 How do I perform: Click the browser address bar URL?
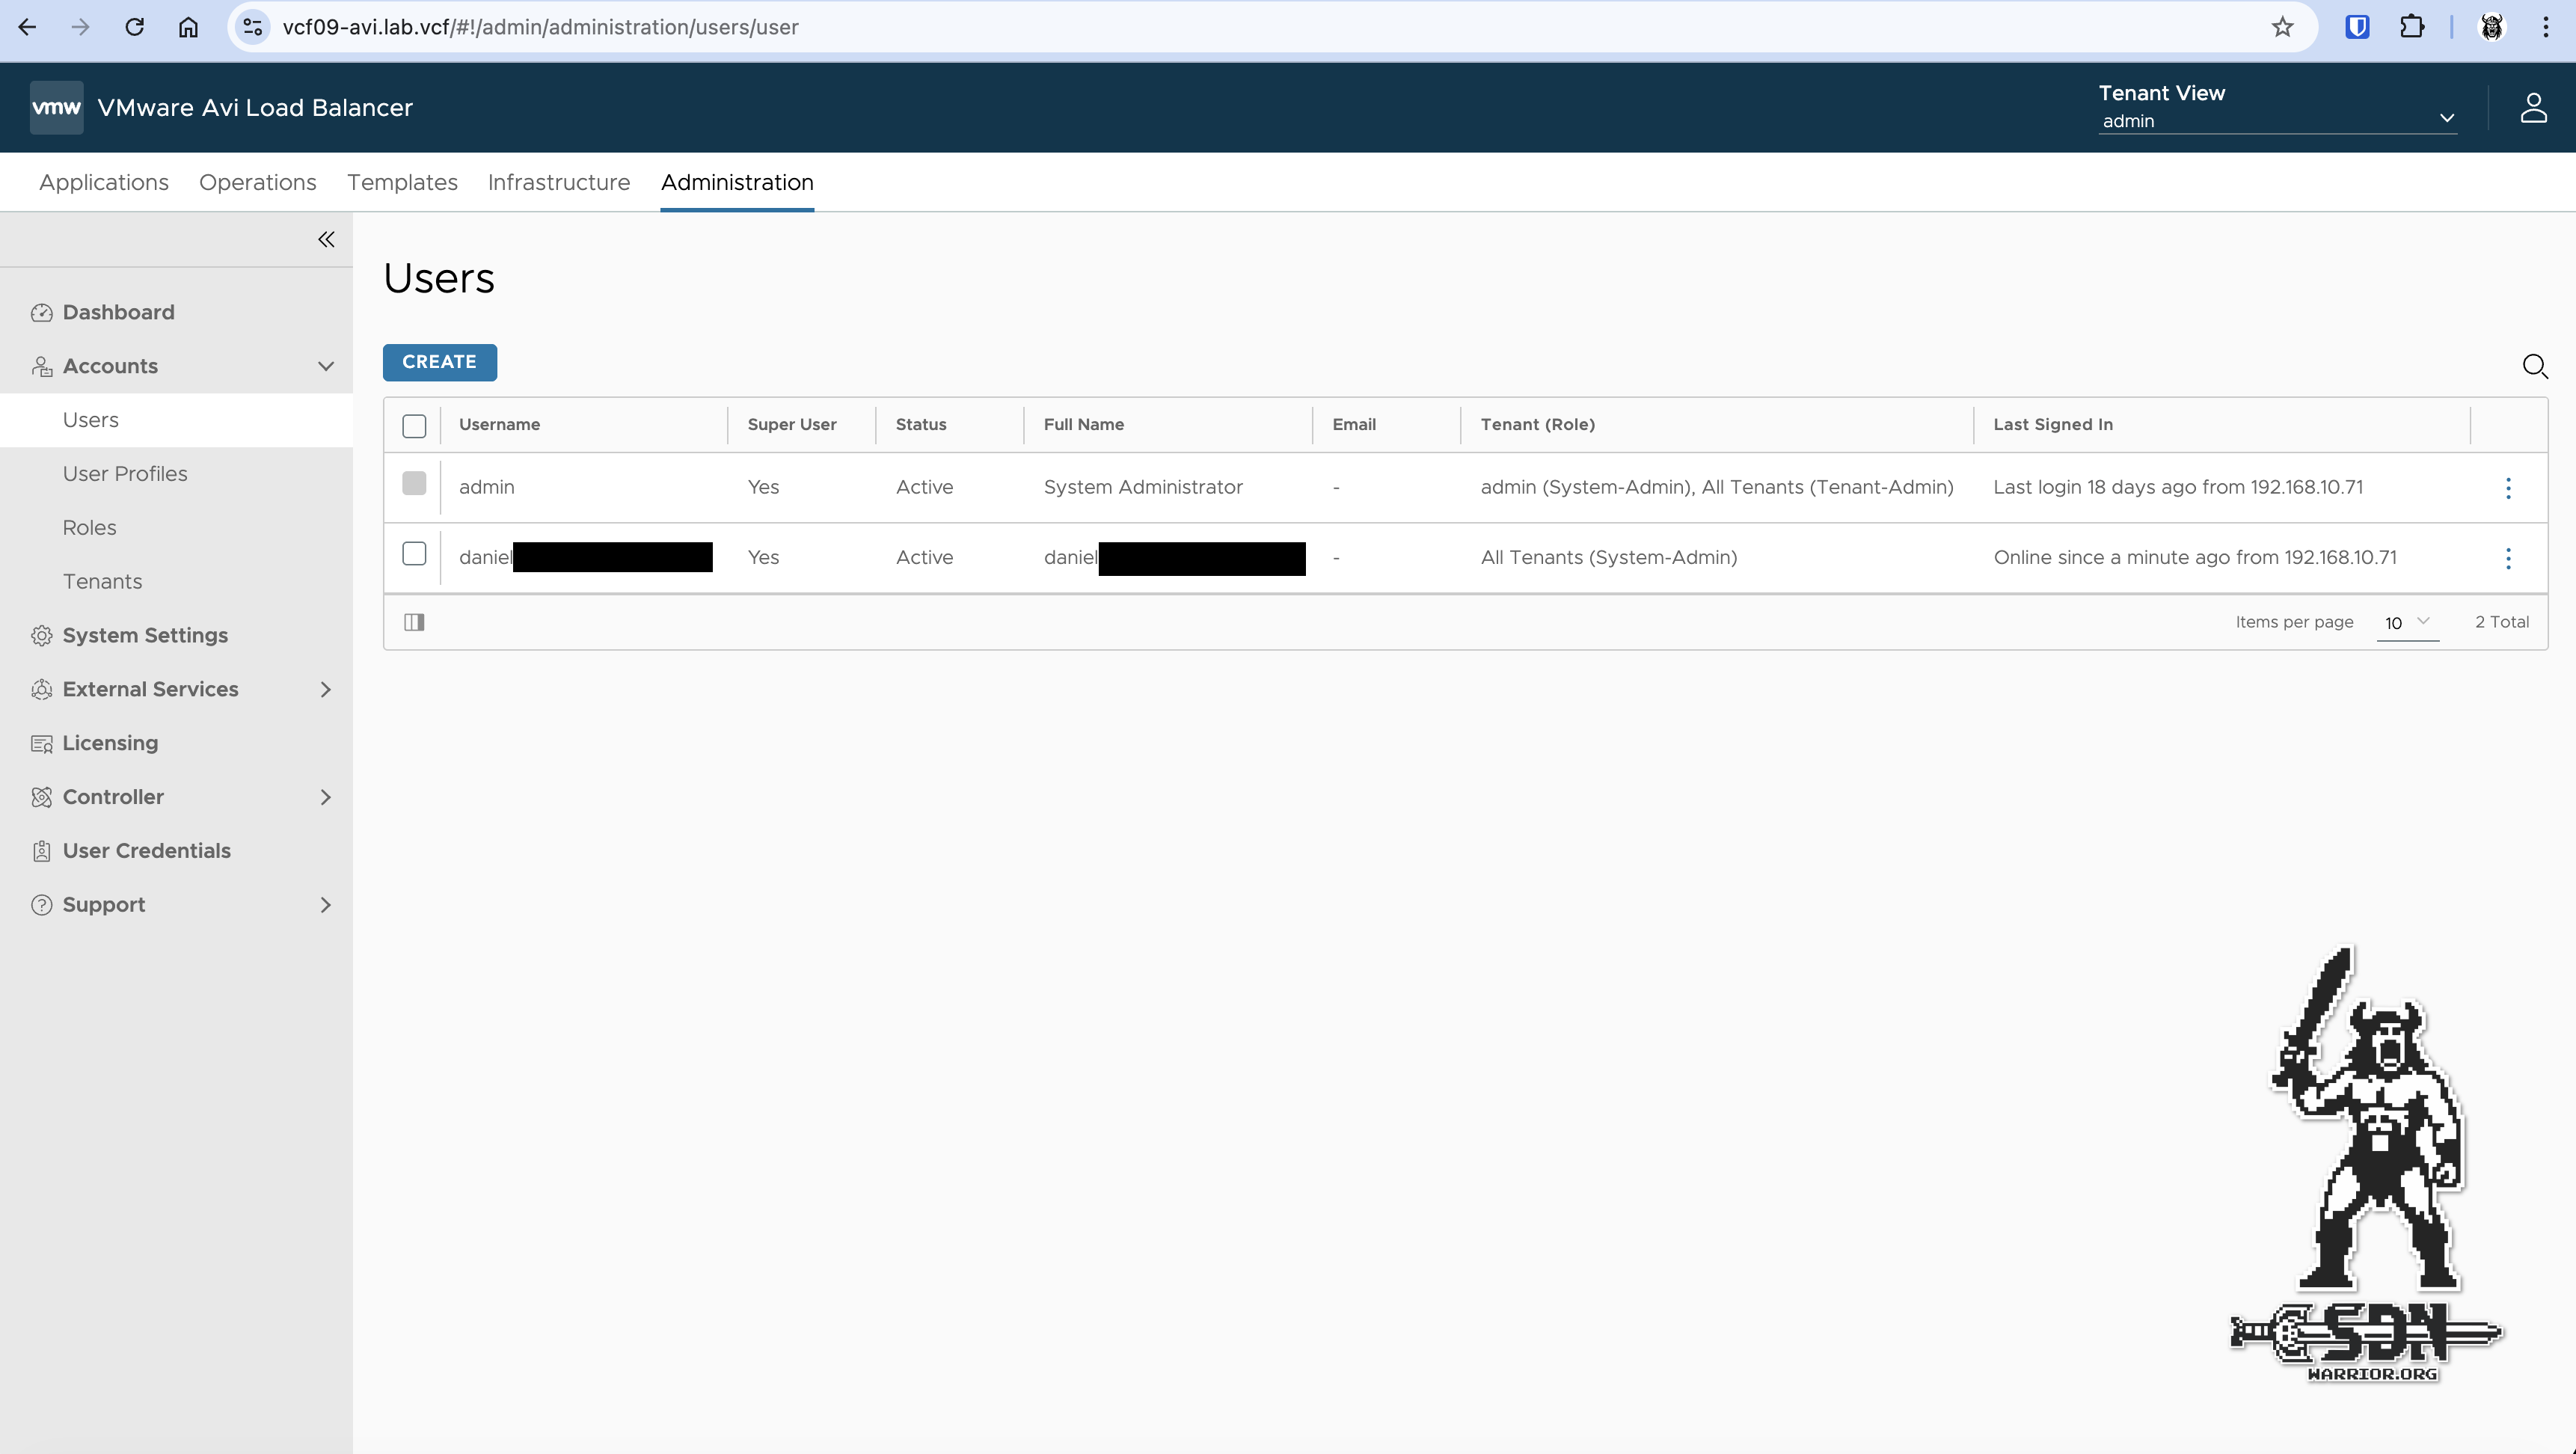pyautogui.click(x=540, y=27)
